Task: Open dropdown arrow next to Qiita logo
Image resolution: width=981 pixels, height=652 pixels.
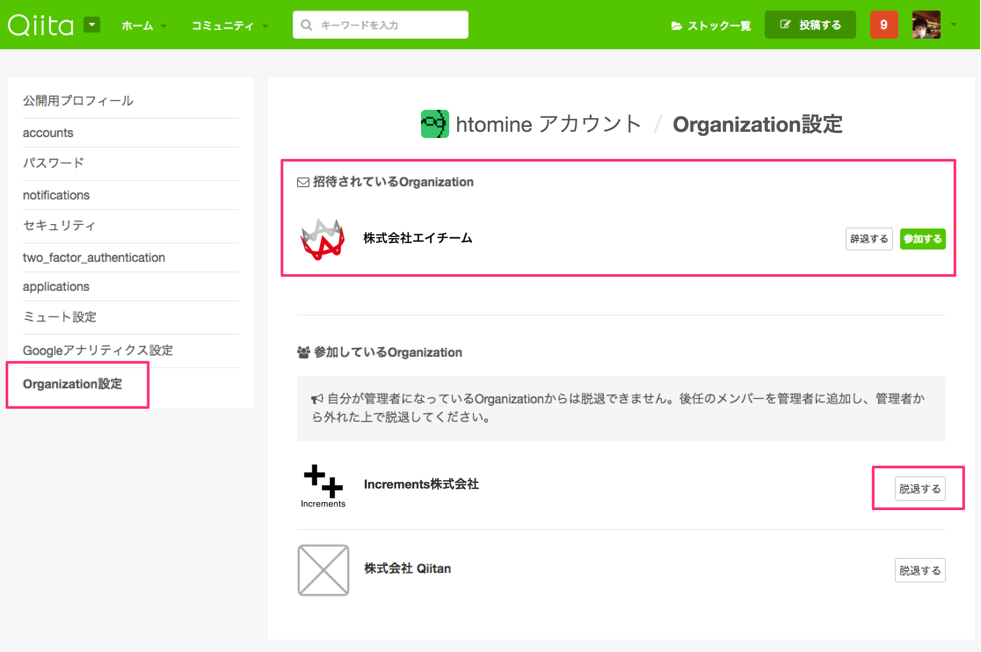Action: tap(92, 25)
